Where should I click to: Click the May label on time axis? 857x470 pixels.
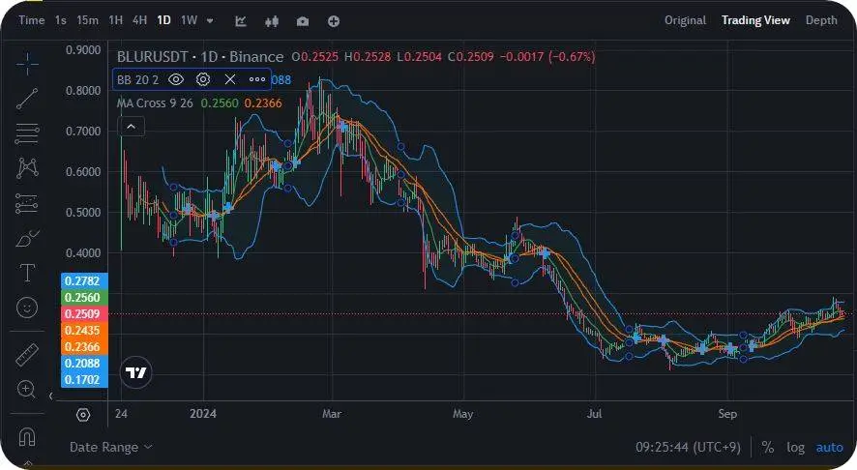coord(463,414)
